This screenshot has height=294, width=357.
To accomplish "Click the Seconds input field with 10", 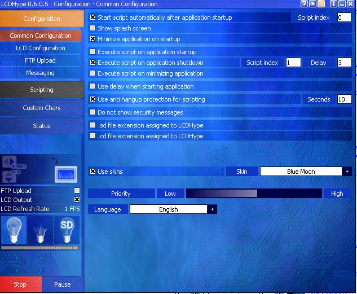I will (x=344, y=99).
